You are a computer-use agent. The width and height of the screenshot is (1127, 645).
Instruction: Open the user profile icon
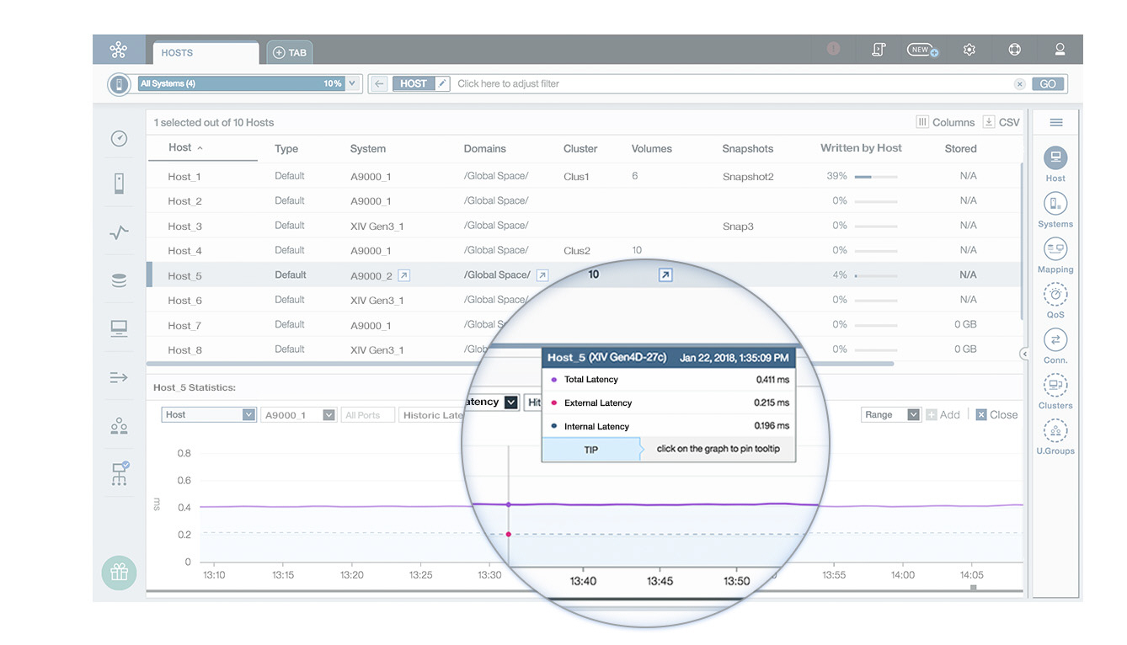tap(1060, 50)
